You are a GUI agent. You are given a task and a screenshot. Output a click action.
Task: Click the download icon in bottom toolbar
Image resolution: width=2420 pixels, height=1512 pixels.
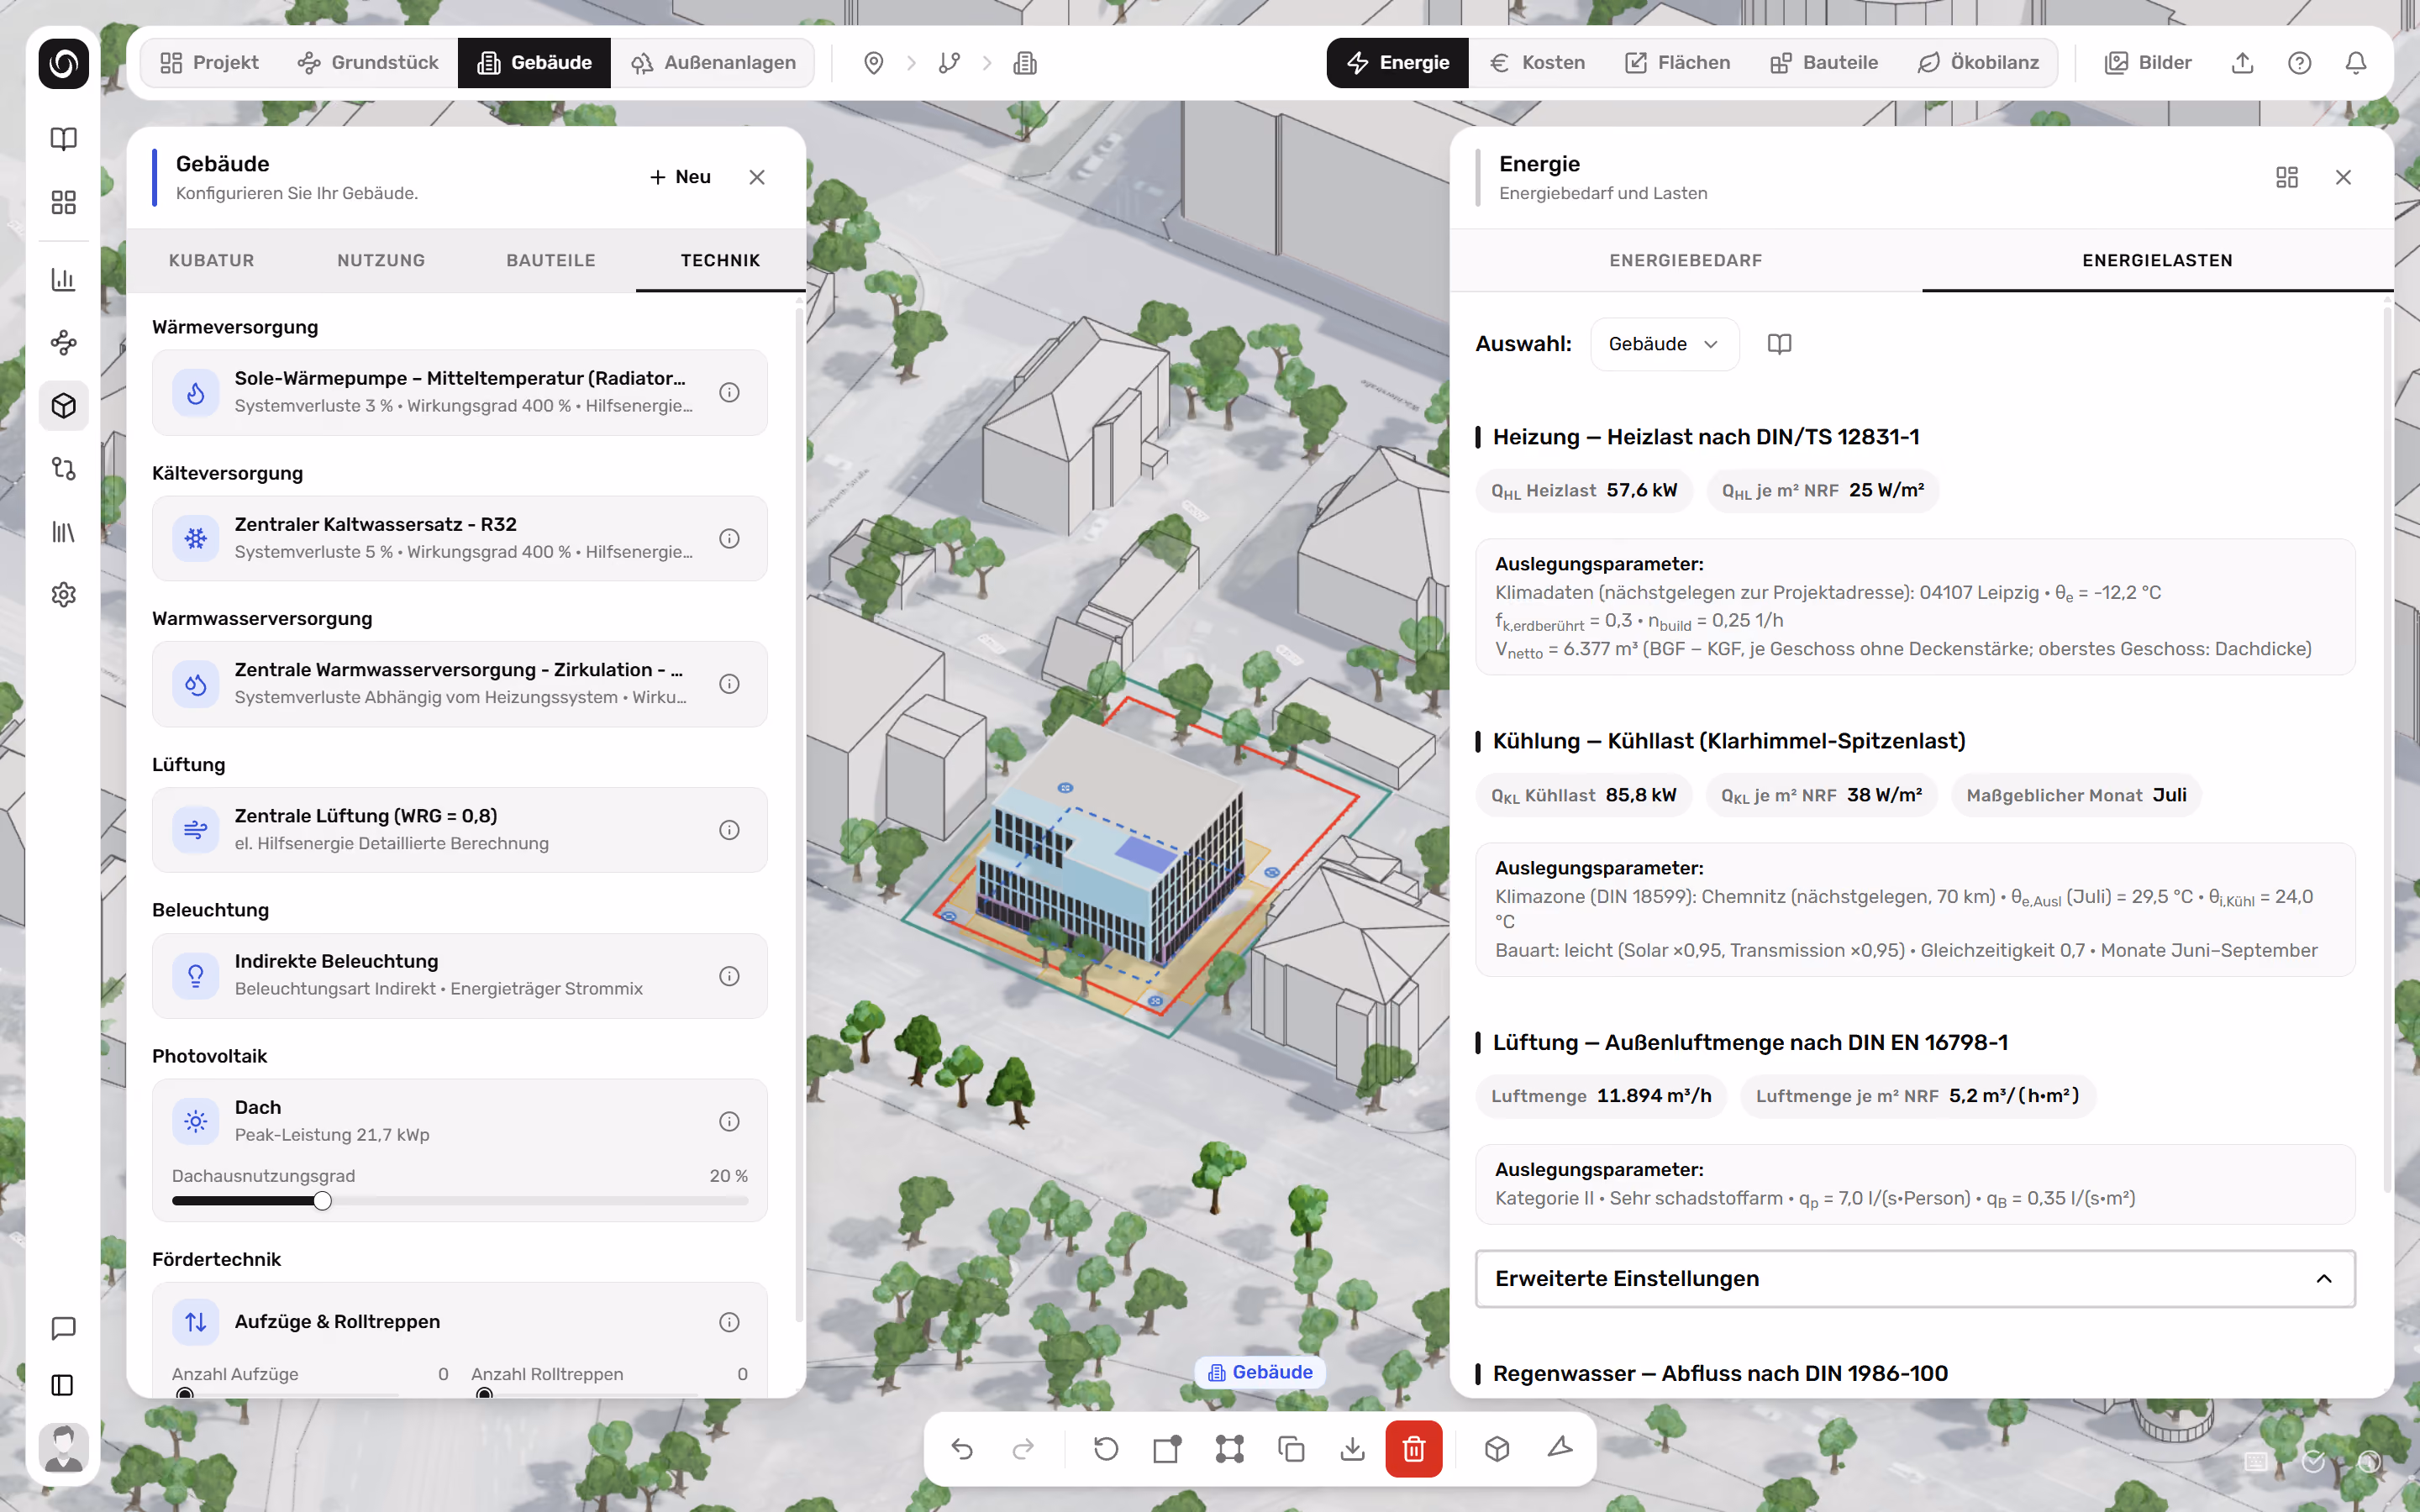point(1352,1448)
